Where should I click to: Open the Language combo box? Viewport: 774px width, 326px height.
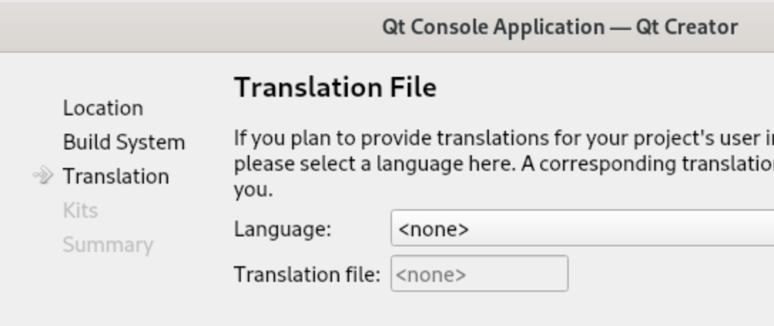(x=581, y=229)
